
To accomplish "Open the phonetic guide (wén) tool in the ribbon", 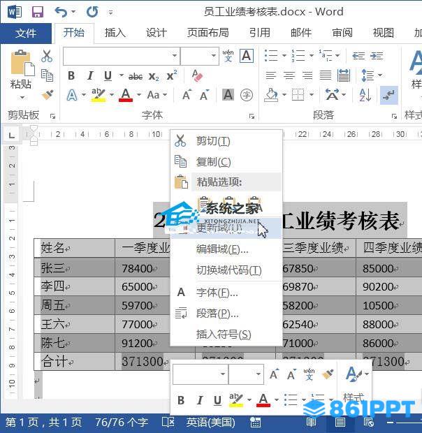I will [x=228, y=55].
